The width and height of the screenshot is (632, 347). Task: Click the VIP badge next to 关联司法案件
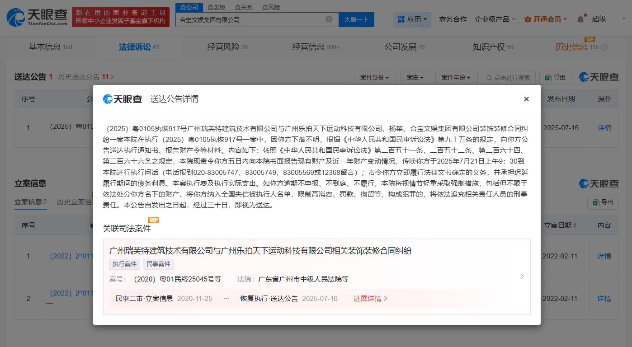(x=154, y=220)
